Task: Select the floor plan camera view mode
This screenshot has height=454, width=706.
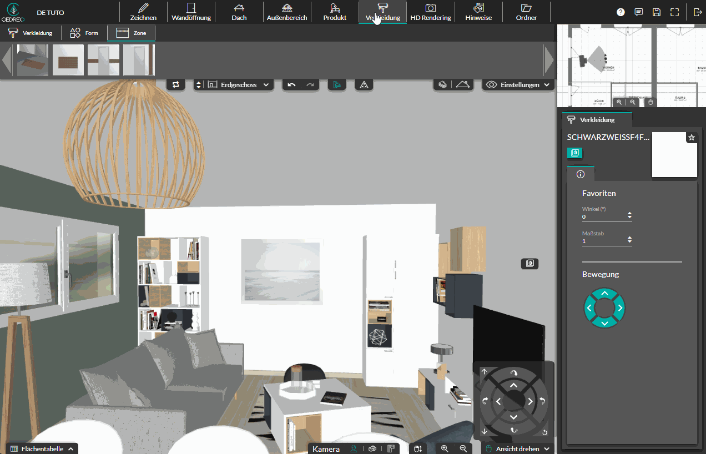Action: (x=391, y=448)
